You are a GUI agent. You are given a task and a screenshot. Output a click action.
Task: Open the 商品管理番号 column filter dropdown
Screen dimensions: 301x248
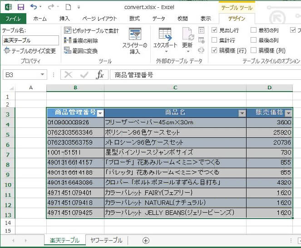[100, 113]
